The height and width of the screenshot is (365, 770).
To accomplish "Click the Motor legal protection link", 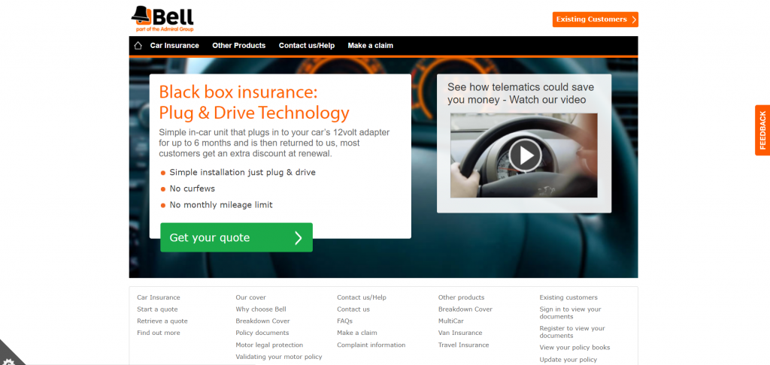I will pyautogui.click(x=269, y=345).
